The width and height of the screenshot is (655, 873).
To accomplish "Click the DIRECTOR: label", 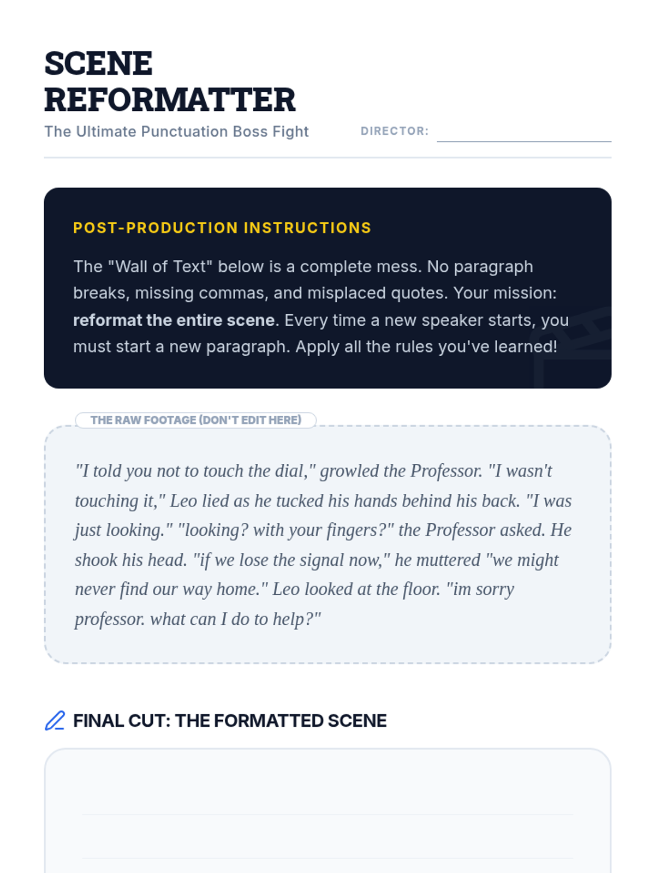I will [395, 131].
